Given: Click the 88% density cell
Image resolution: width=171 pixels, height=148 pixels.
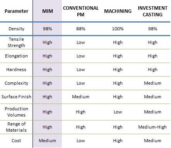Looking at the screenshot, I should [x=81, y=29].
